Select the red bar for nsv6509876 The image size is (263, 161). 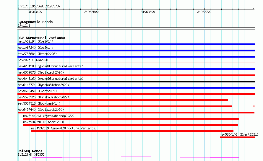click(136, 75)
